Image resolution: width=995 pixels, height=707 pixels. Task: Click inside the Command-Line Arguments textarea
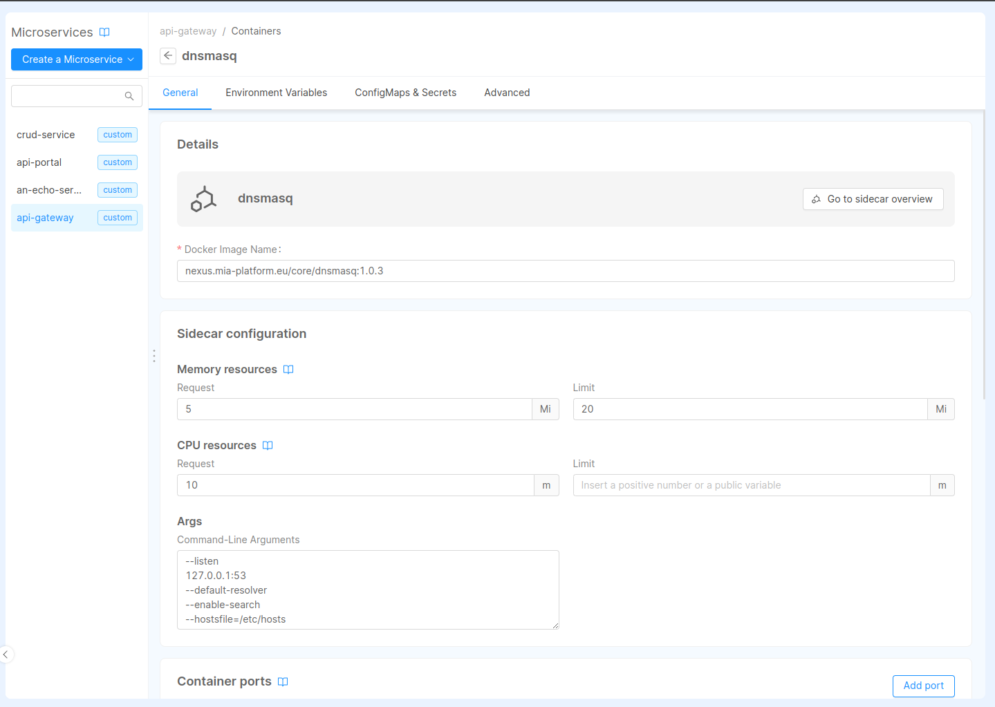point(367,590)
